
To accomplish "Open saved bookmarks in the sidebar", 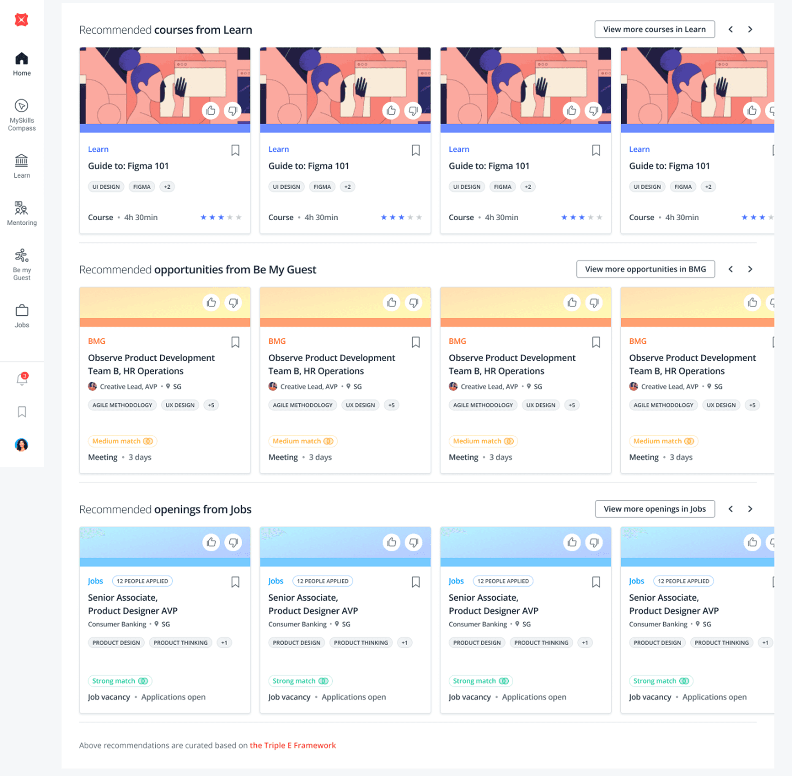I will (x=22, y=411).
